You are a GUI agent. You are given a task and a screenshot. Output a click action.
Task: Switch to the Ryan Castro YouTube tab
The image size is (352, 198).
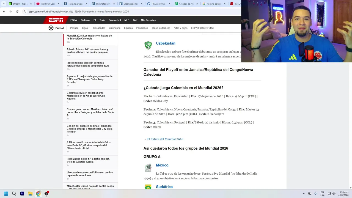pos(48,4)
